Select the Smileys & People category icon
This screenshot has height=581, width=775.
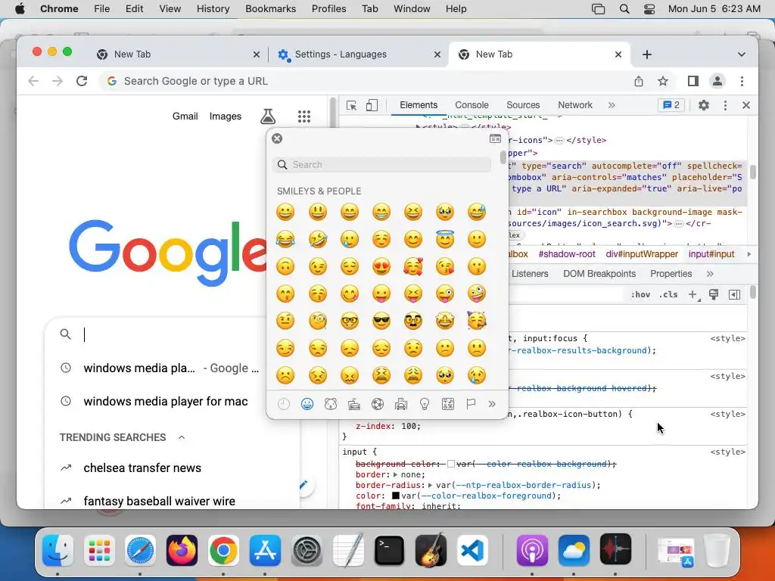[307, 404]
